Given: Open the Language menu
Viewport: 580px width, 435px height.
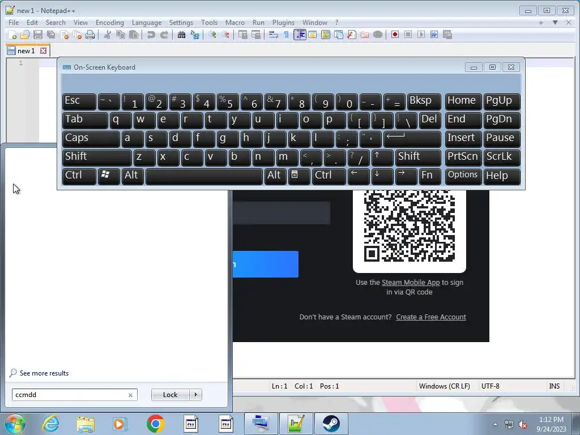Looking at the screenshot, I should [x=147, y=23].
